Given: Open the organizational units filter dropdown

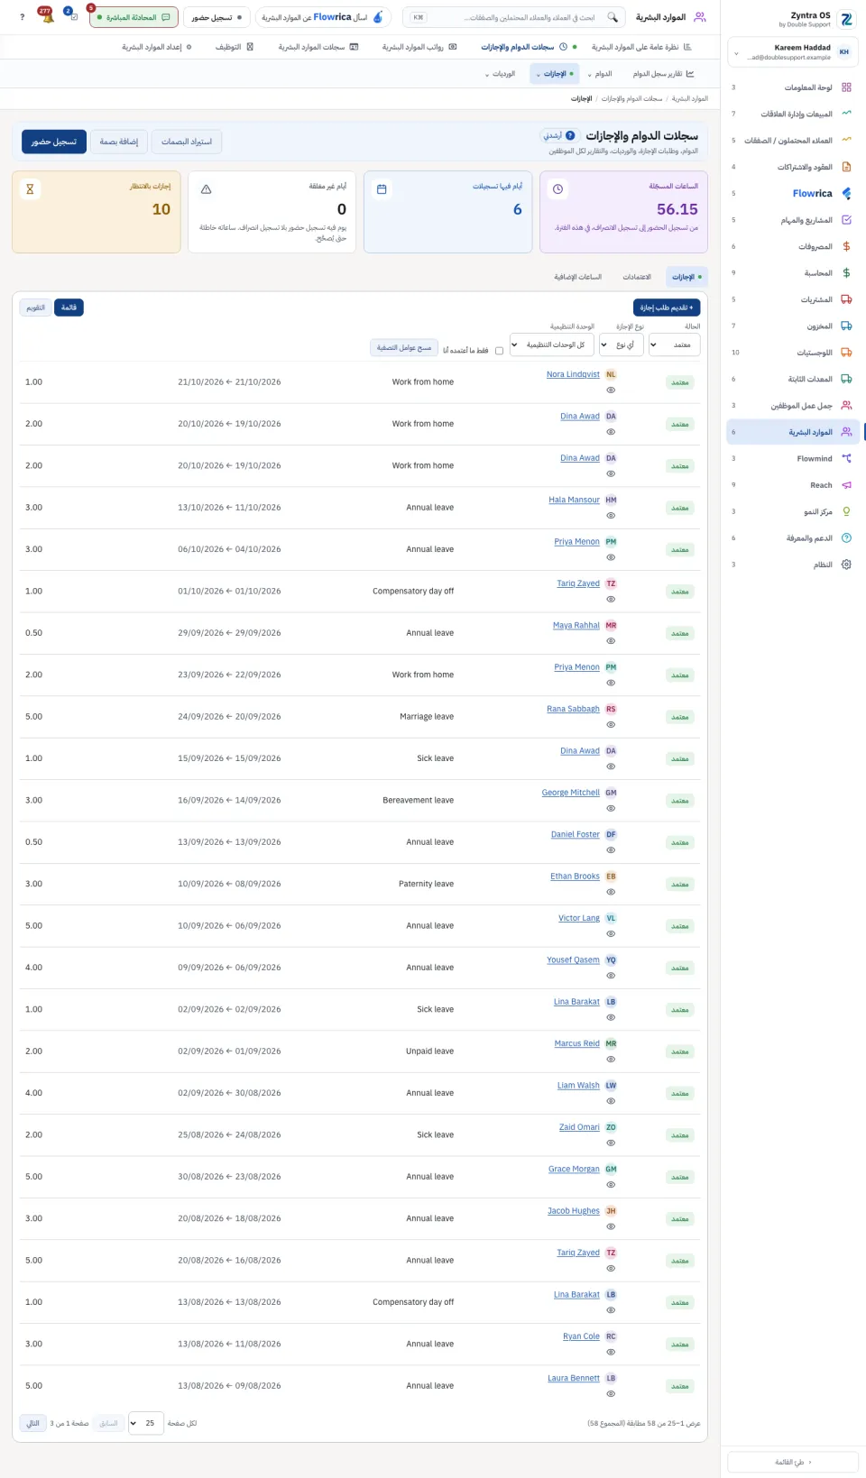Looking at the screenshot, I should [x=551, y=344].
